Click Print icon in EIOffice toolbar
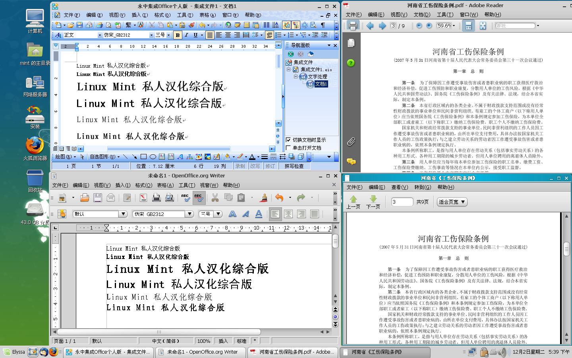Viewport: 572px width, 358px height. [x=99, y=25]
